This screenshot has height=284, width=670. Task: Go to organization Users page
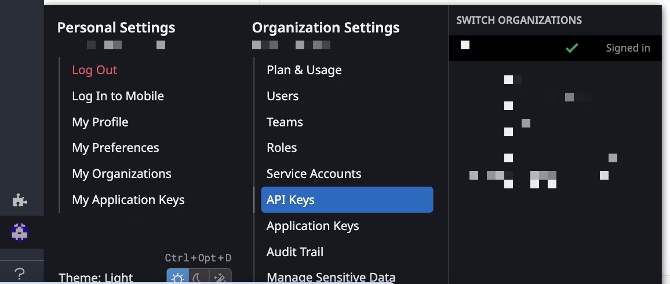[282, 96]
